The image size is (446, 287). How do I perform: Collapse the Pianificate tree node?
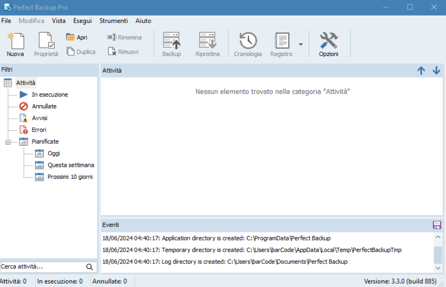[8, 142]
